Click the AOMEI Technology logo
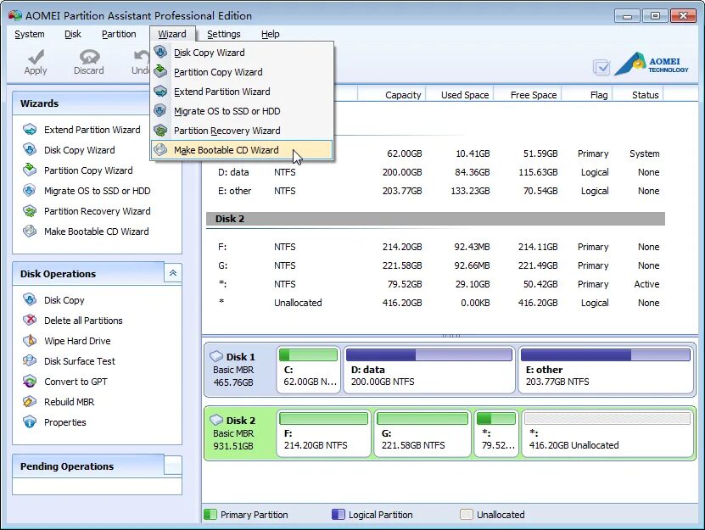Screen dimensions: 705x530 (652, 64)
